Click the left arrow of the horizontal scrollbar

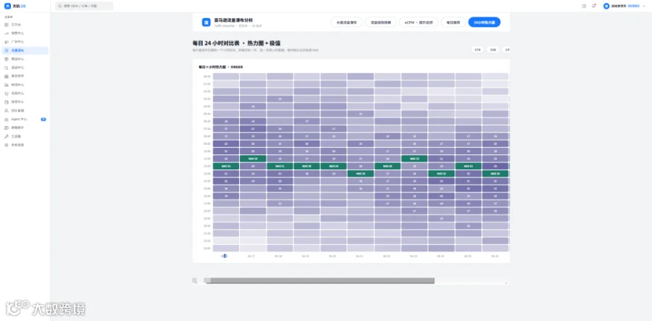[x=195, y=280]
